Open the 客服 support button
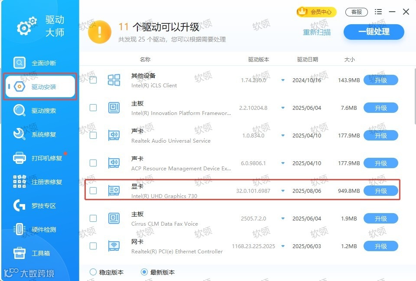 (356, 12)
